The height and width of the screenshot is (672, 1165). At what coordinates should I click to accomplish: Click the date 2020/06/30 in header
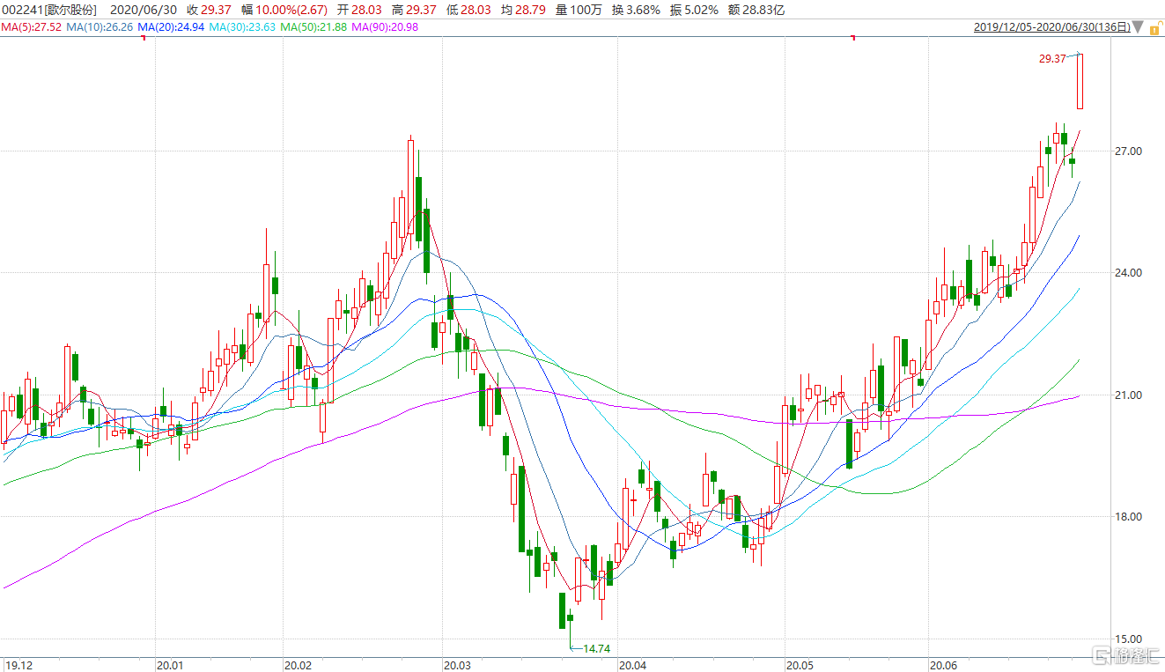click(142, 11)
